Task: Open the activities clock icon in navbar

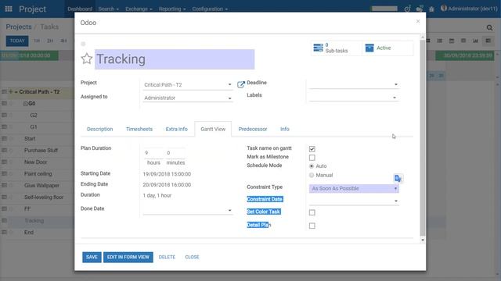Action: (x=407, y=9)
